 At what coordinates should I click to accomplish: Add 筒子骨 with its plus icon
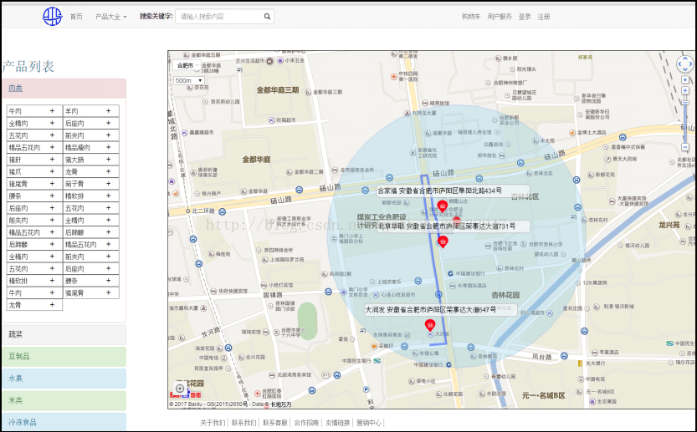108,184
